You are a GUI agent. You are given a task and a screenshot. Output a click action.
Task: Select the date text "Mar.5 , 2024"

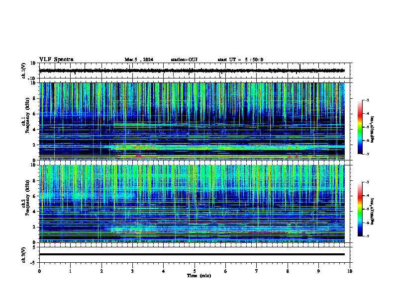(x=139, y=60)
